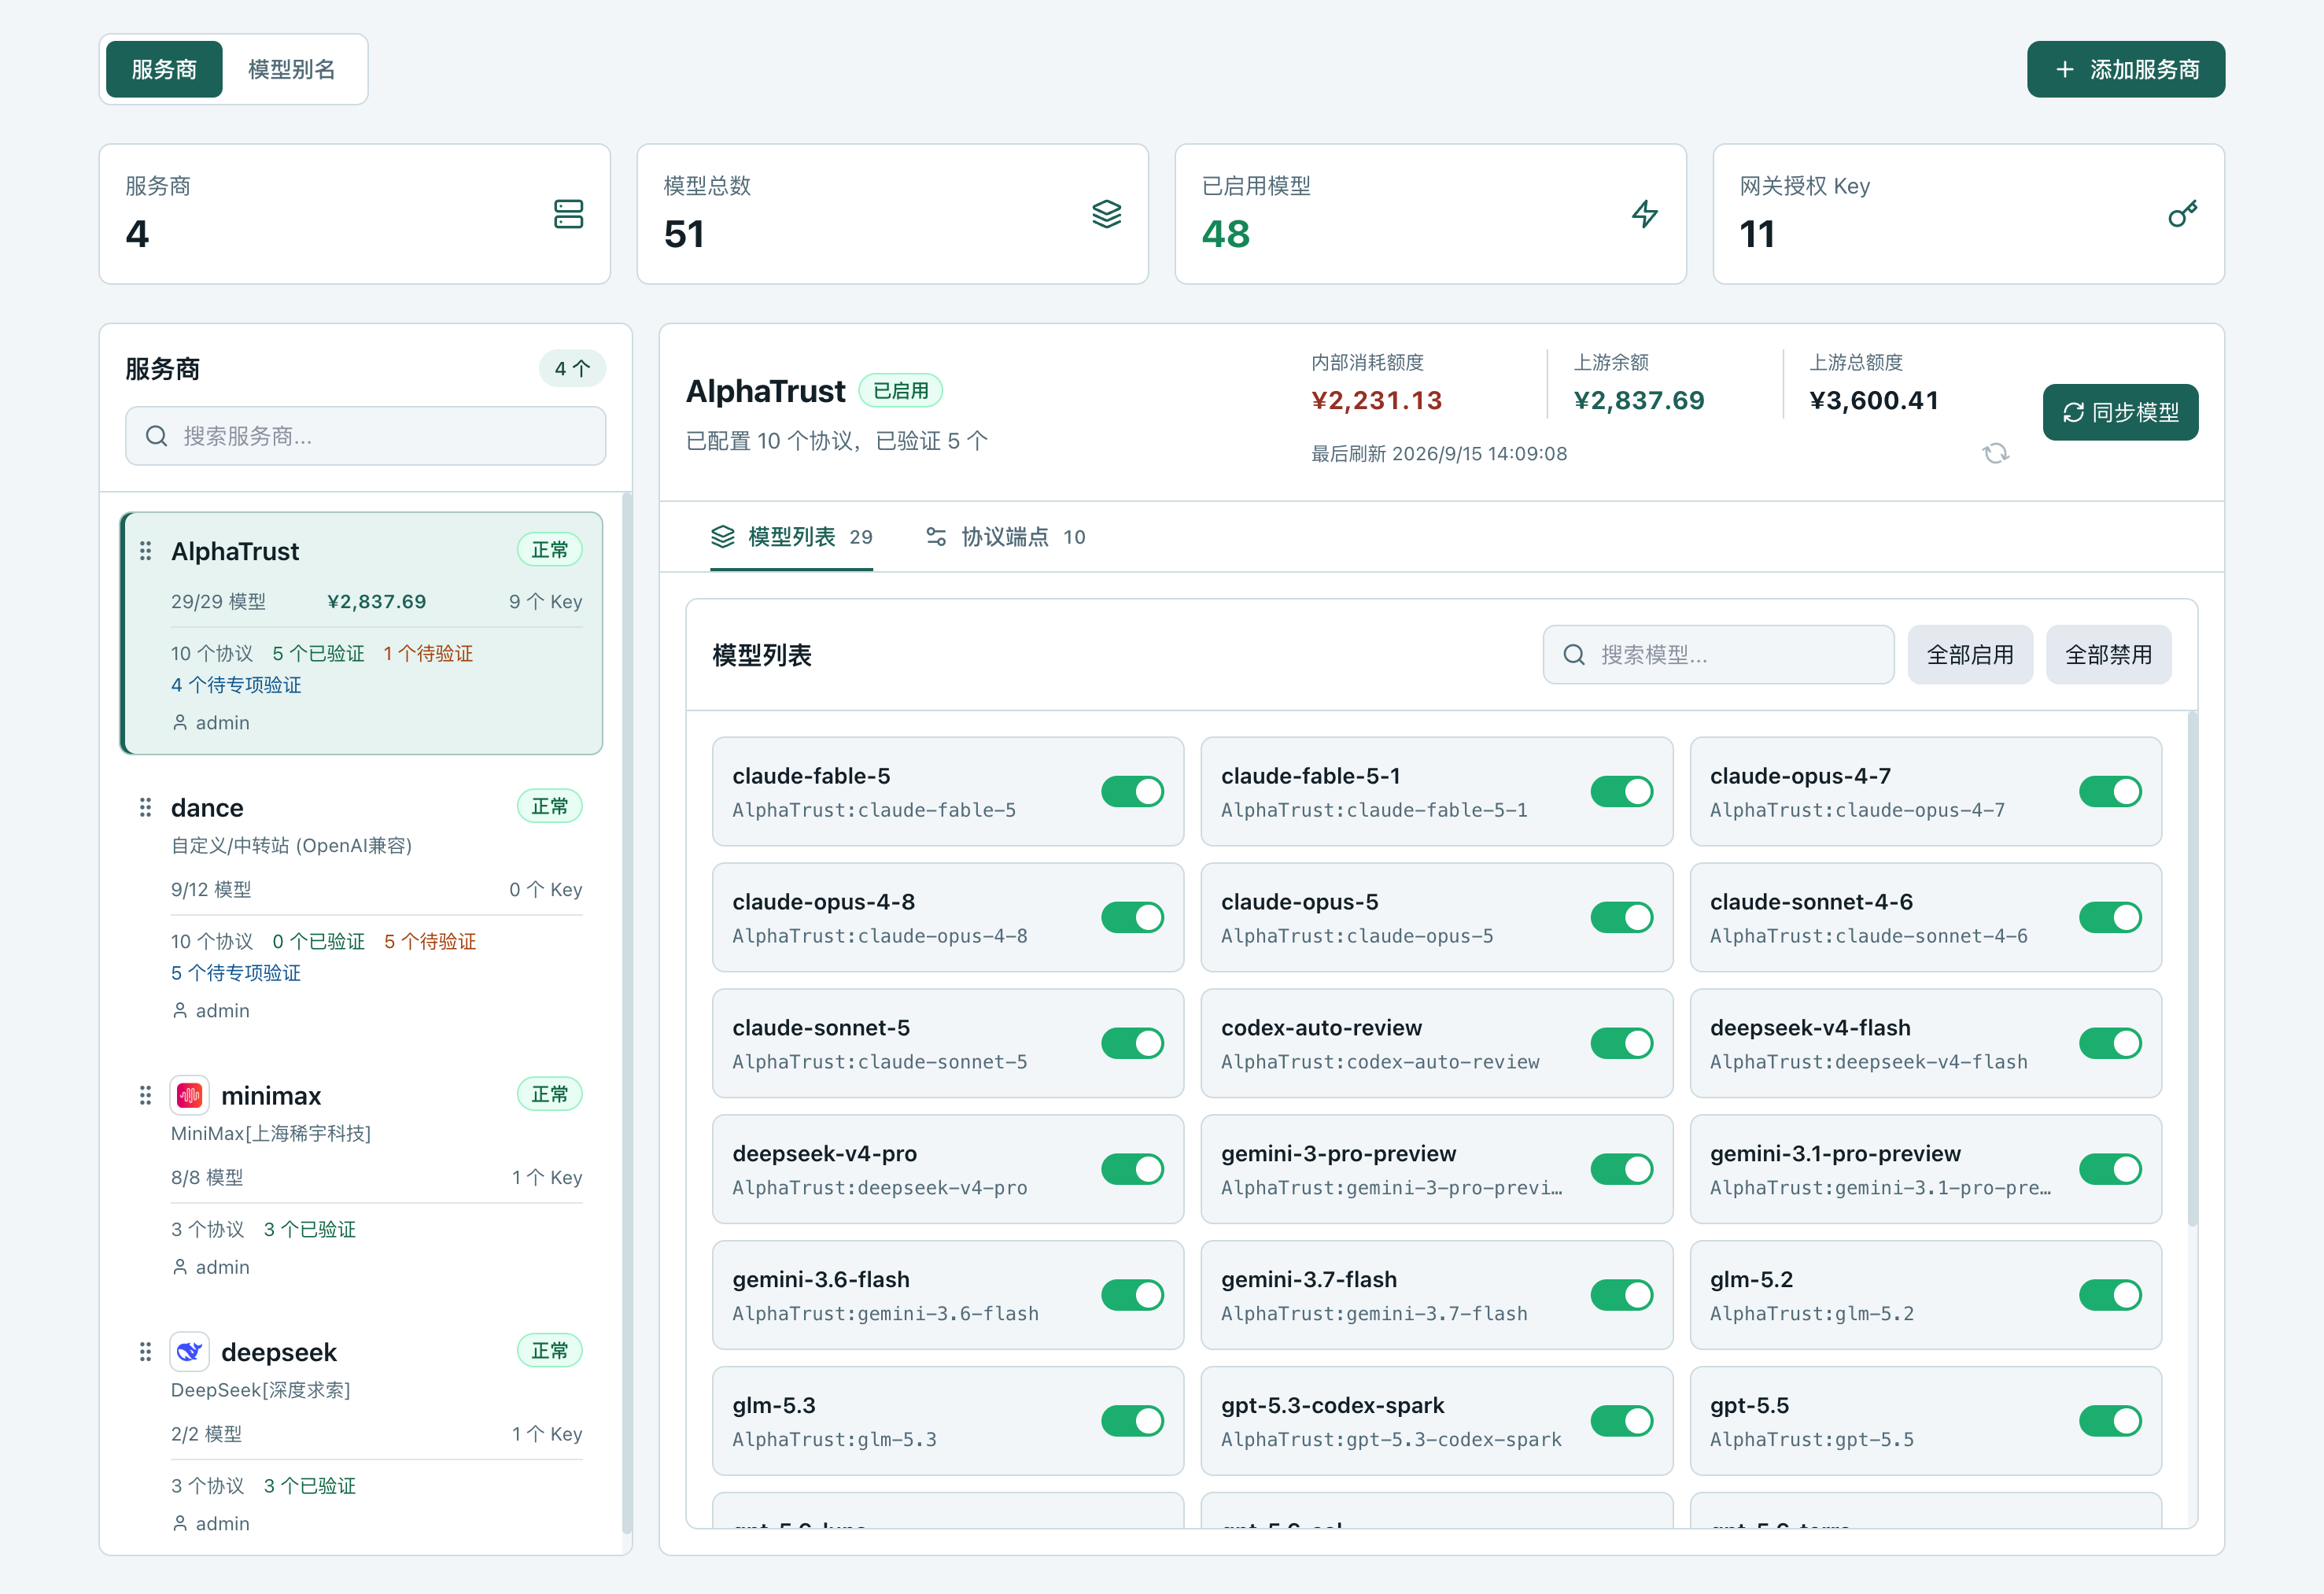This screenshot has height=1594, width=2324.
Task: Click the 添加服务商 button
Action: [2126, 69]
